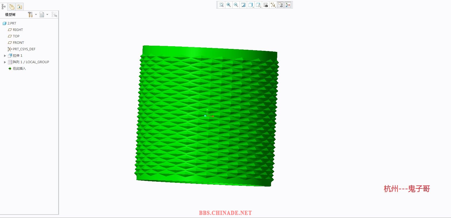451x218 pixels.
Task: Switch to the Favorites tab
Action: [x=19, y=7]
